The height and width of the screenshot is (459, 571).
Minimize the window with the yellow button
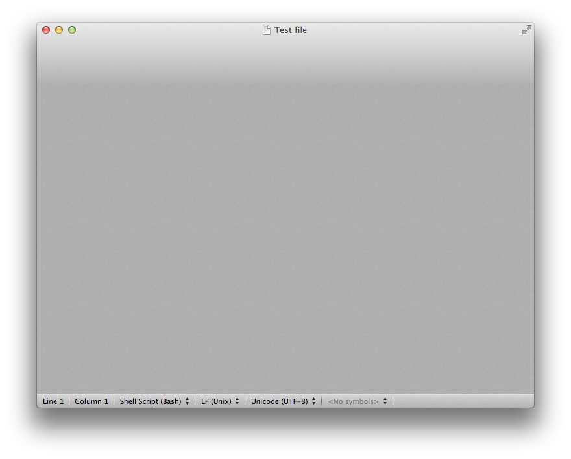coord(59,30)
